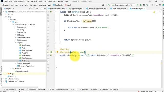Switch to PostController.java tab
Screen dimensions: 164x92
tap(119, 9)
